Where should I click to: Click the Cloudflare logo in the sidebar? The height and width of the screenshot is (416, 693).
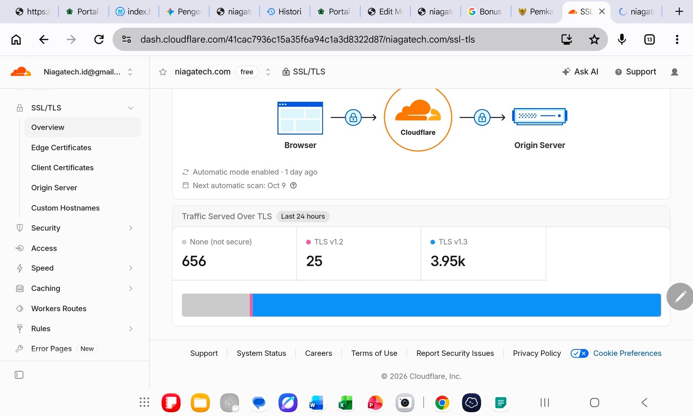pyautogui.click(x=21, y=72)
